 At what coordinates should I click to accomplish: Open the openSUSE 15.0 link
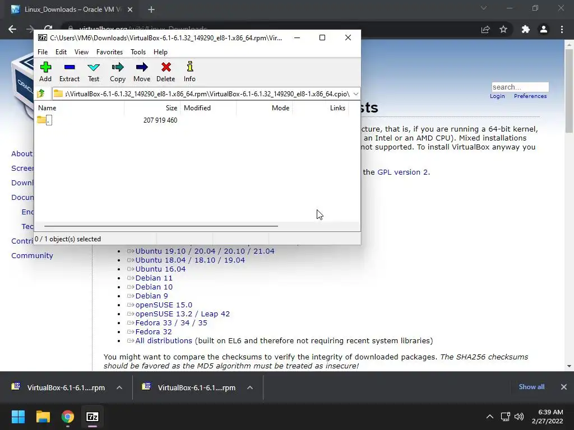164,305
